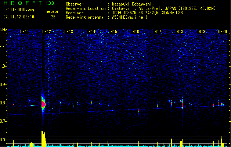The image size is (231, 147).
Task: Click the Observer field label
Action: tap(75, 4)
